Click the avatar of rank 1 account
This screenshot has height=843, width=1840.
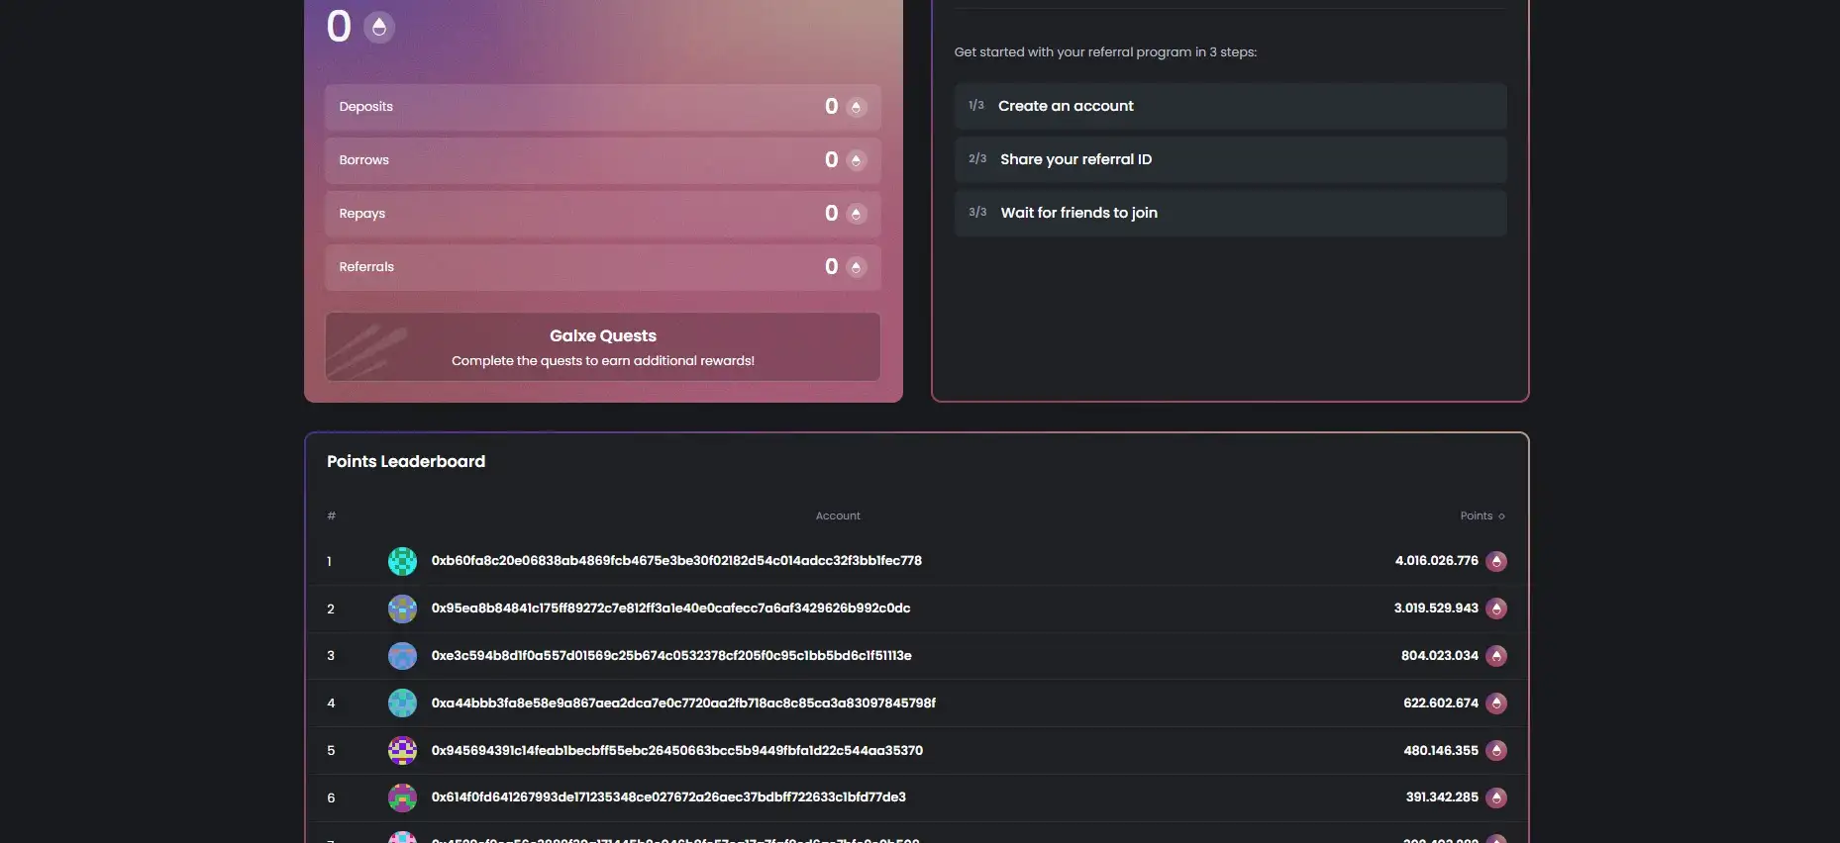[x=402, y=561]
